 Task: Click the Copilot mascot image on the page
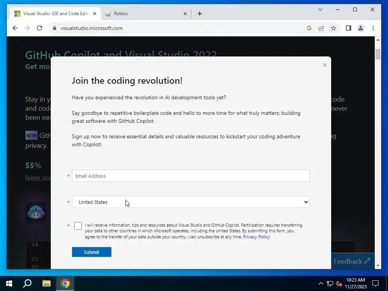pos(36,212)
